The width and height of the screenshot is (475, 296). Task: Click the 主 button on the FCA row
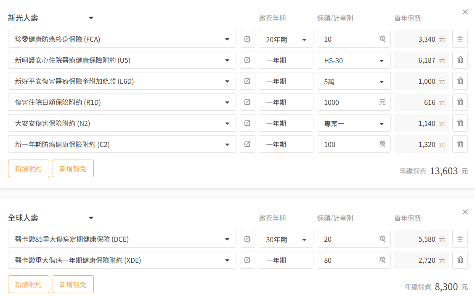(460, 39)
